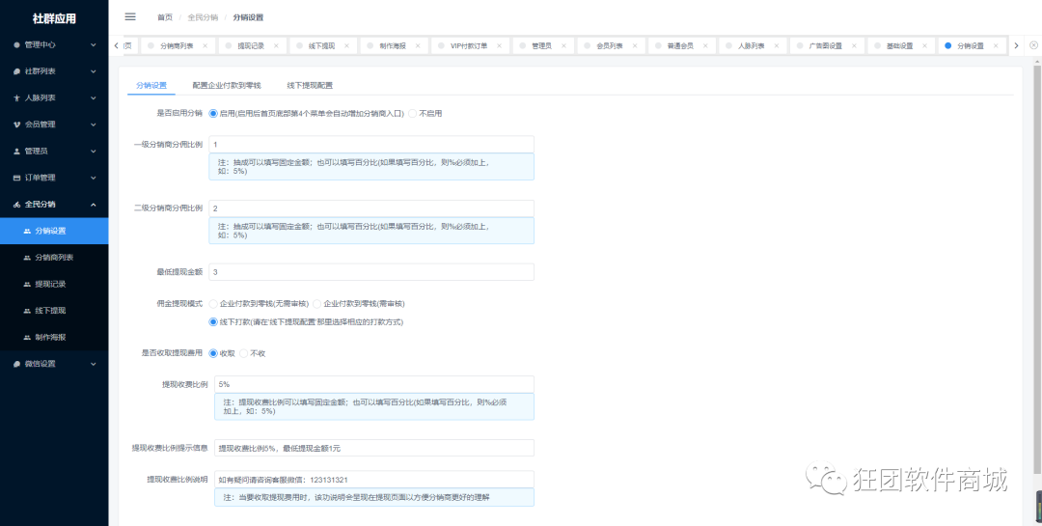Screen dimensions: 1042x526
Task: Click the 管理员 person icon in sidebar
Action: [x=16, y=151]
